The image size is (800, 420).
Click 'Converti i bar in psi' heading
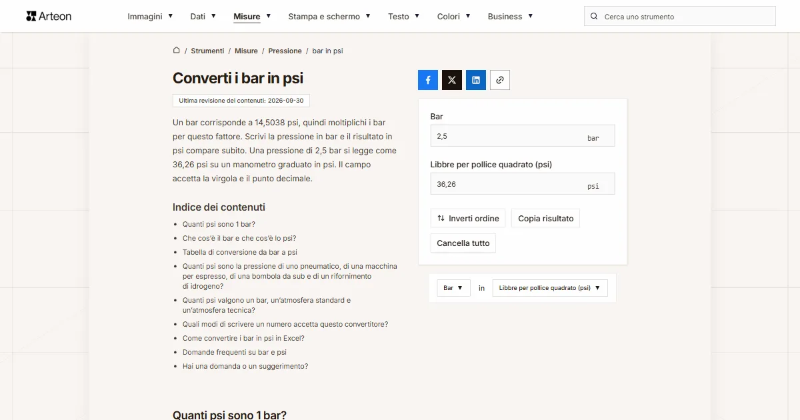pos(238,78)
